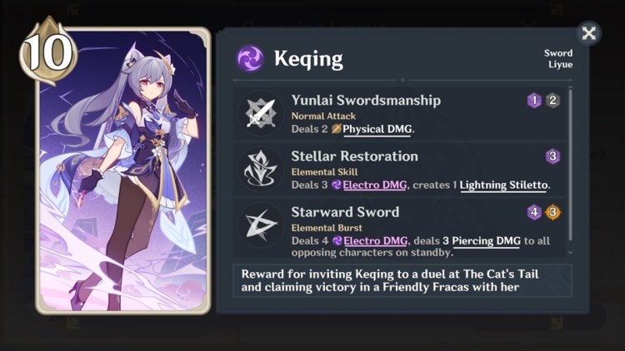Open Electro DMG link under Stellar Restoration
The height and width of the screenshot is (351, 625).
click(x=375, y=185)
